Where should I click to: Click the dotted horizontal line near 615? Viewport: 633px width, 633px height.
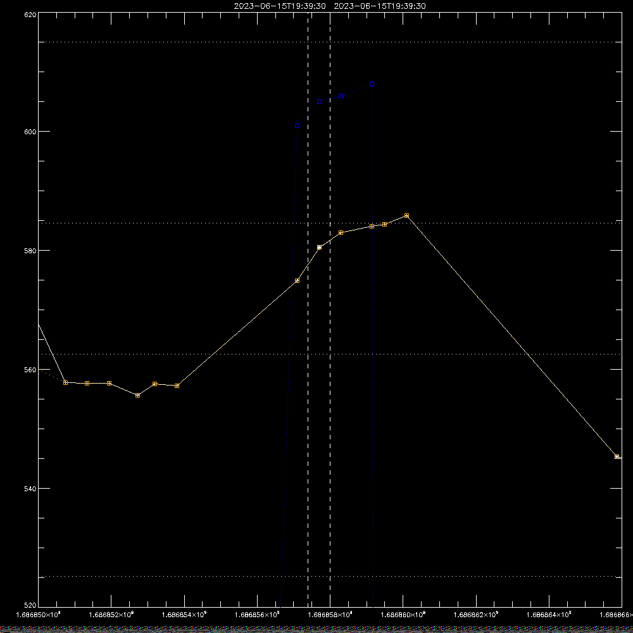330,42
